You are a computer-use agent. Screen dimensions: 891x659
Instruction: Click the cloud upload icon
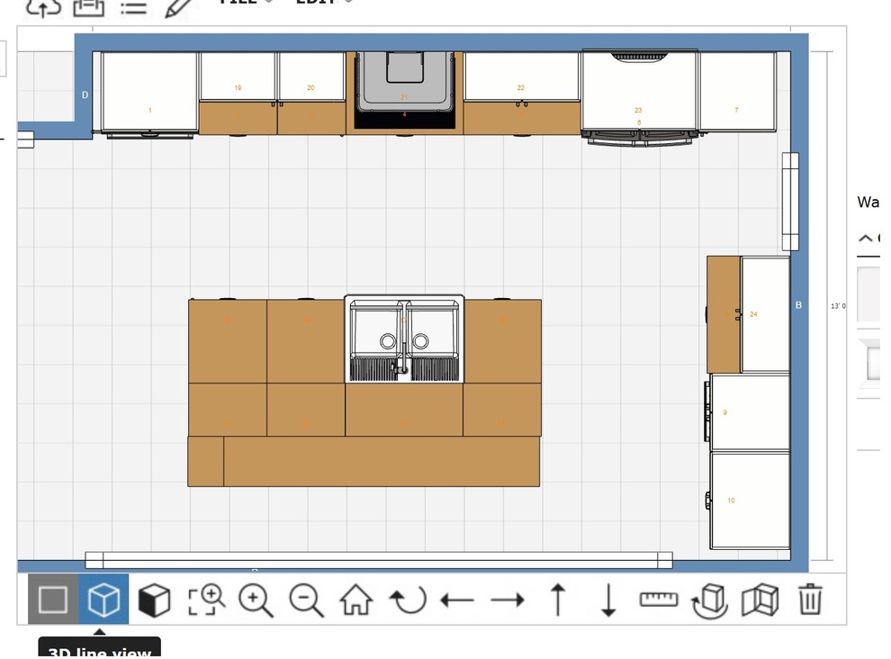click(x=44, y=7)
